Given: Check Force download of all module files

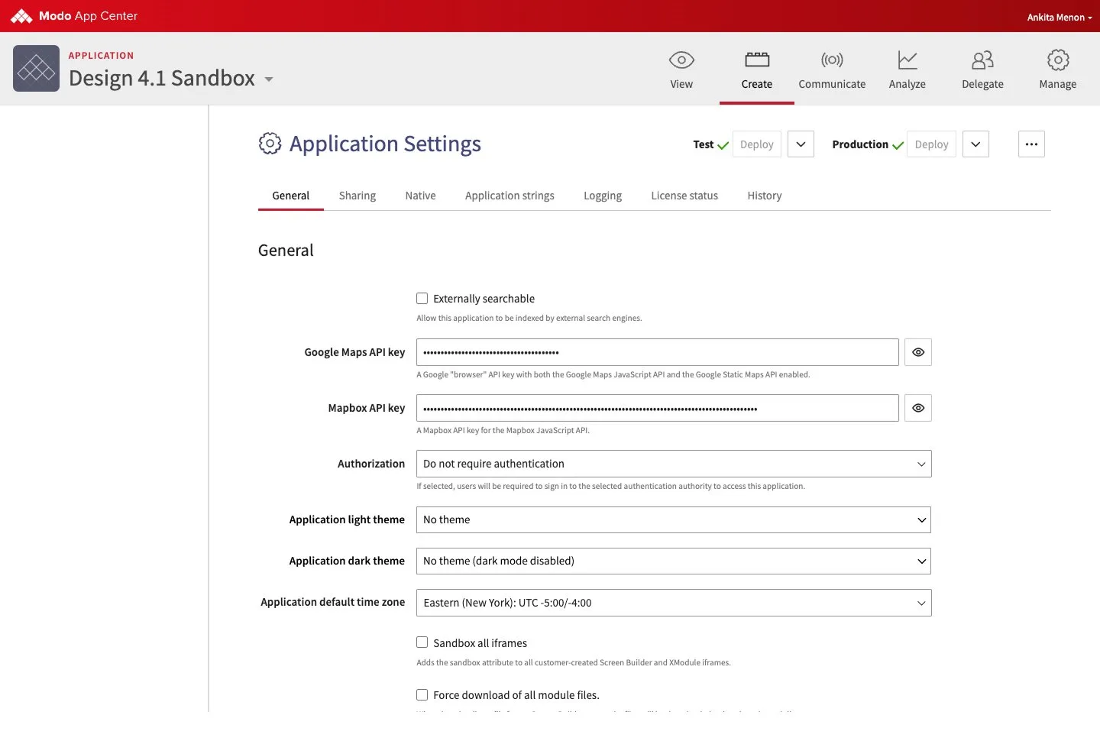Looking at the screenshot, I should [422, 694].
